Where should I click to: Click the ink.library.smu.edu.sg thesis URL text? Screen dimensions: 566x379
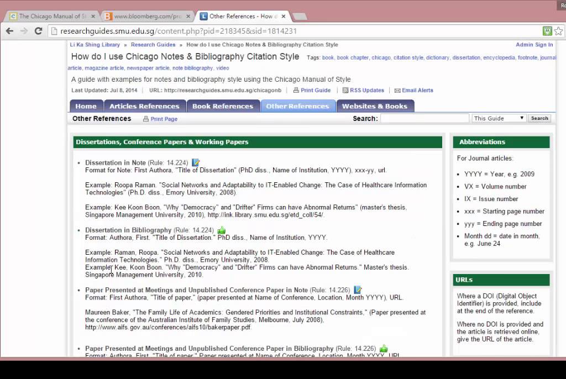pyautogui.click(x=266, y=215)
